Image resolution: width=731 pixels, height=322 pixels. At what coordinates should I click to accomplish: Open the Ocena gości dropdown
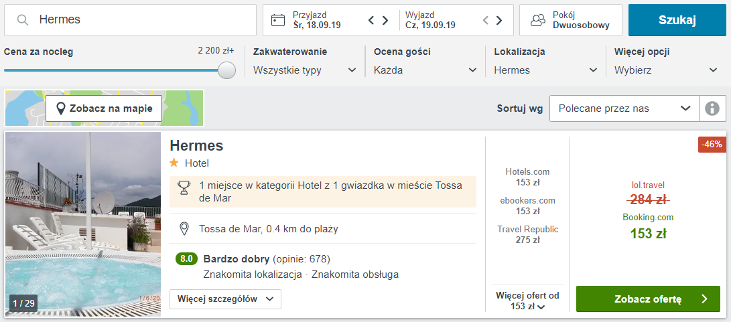click(x=425, y=70)
